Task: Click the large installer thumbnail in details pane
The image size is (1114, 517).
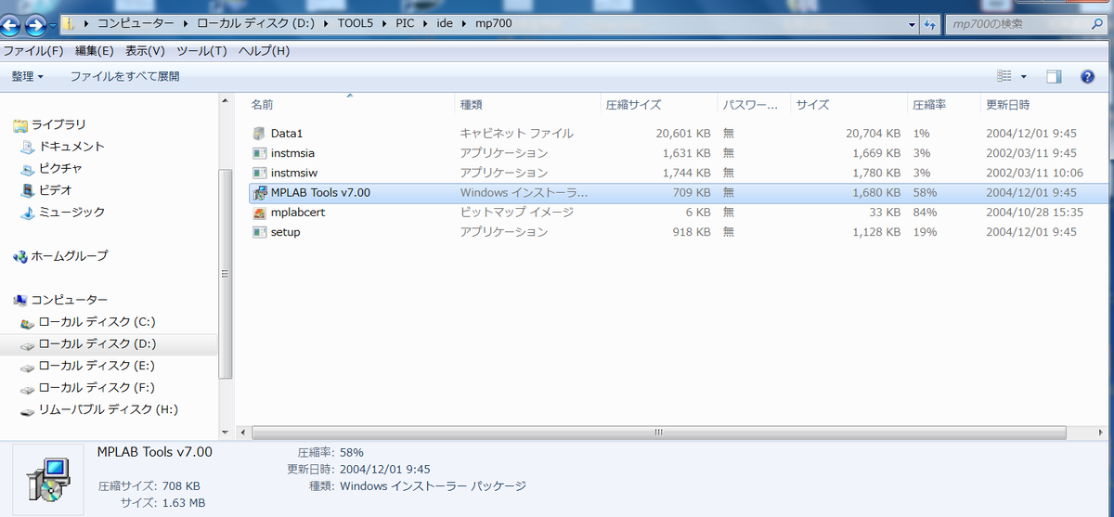Action: (x=48, y=481)
